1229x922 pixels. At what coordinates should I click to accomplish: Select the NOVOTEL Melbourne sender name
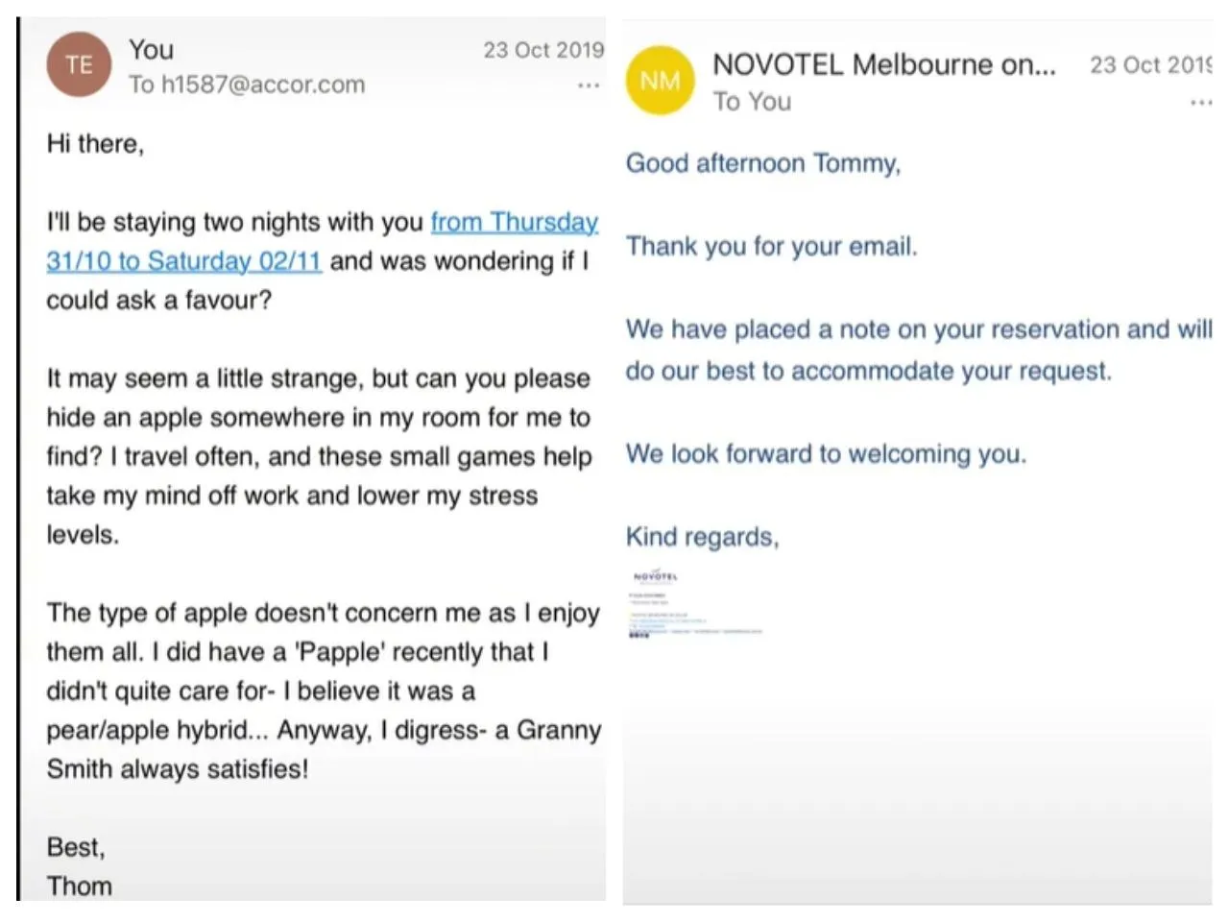pyautogui.click(x=883, y=64)
